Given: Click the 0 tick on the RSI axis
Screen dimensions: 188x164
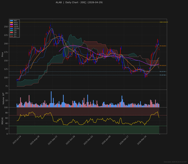Looking at the screenshot, I should coord(7,134).
